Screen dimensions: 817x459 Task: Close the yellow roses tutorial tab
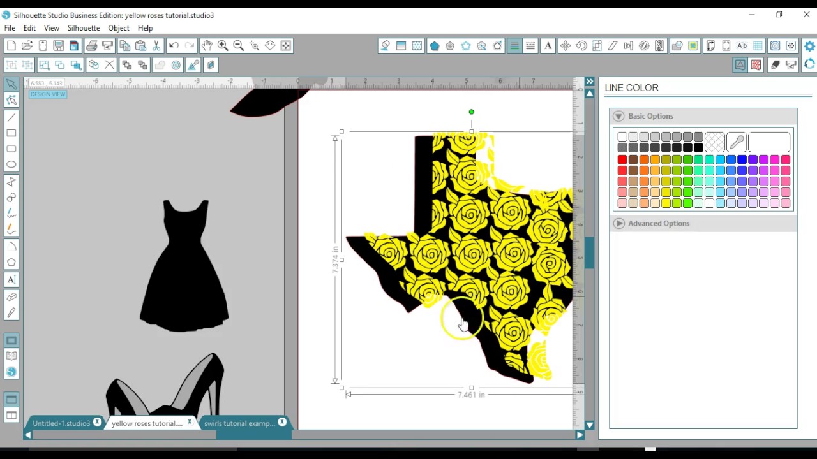(x=189, y=422)
